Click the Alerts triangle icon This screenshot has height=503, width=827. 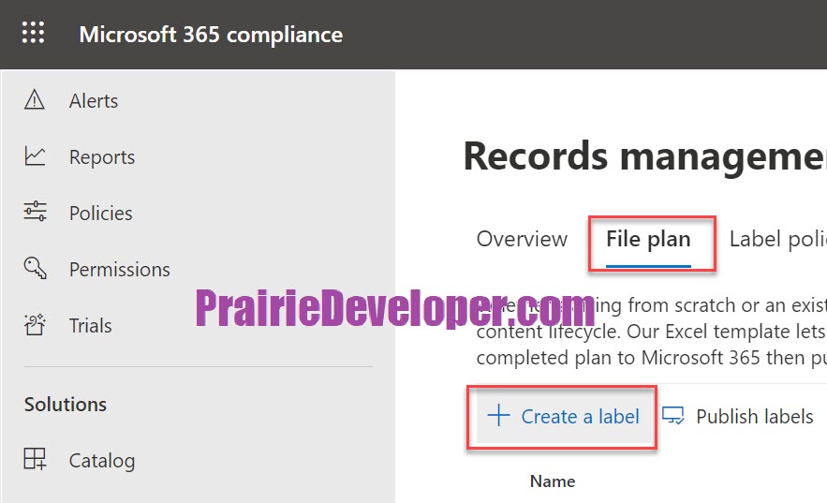35,99
